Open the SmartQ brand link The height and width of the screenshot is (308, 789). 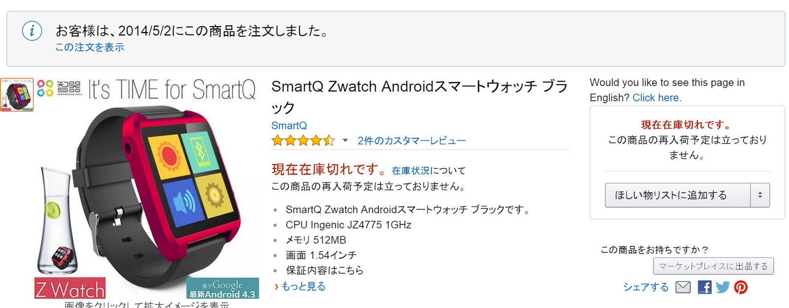289,125
